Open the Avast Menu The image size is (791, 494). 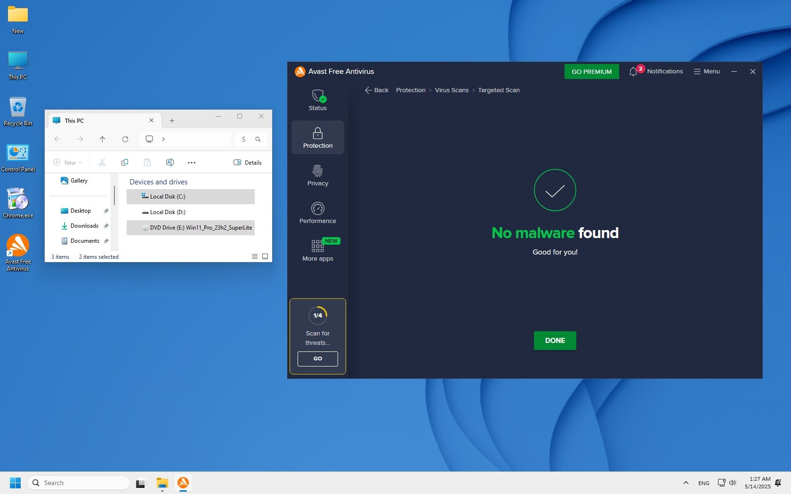point(707,72)
